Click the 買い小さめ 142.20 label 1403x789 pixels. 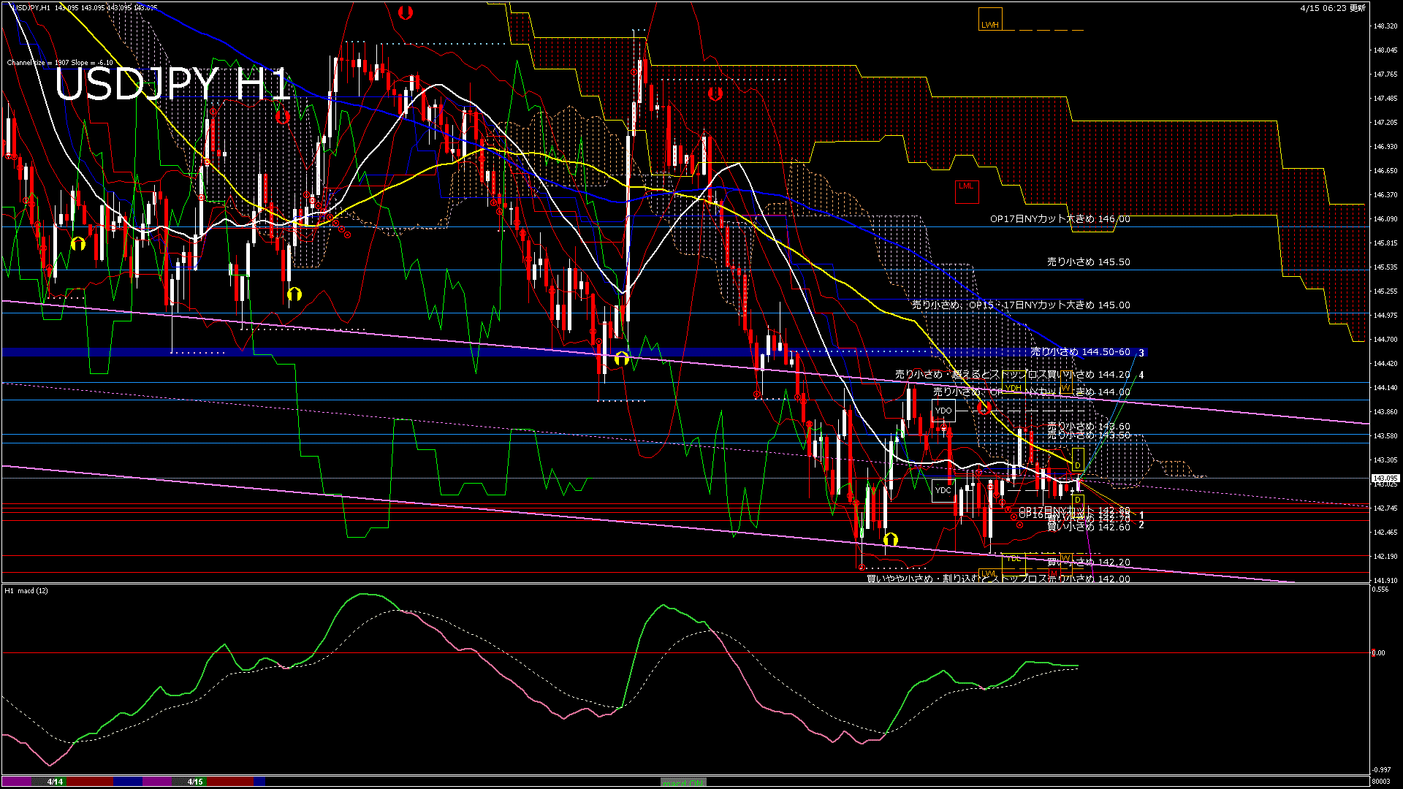coord(1088,562)
